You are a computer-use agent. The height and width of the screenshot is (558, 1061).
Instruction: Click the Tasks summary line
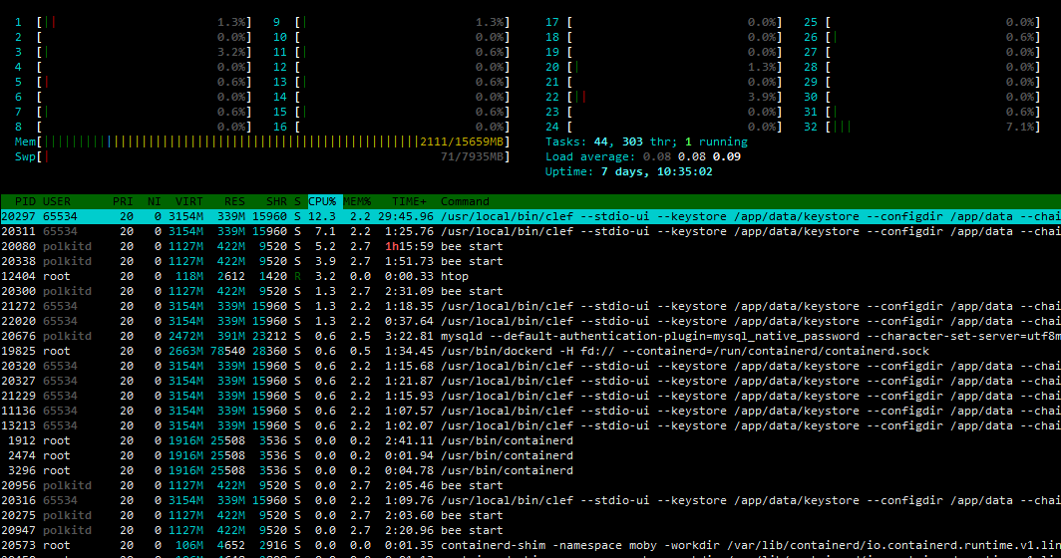tap(646, 141)
